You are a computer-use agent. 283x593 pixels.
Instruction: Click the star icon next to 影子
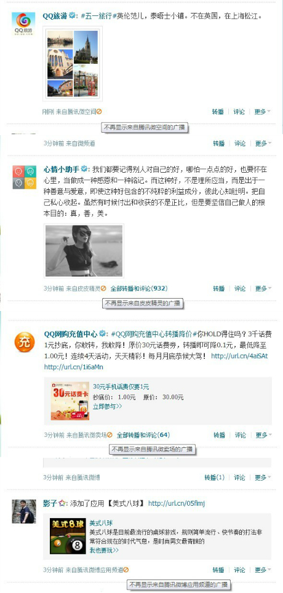click(63, 503)
